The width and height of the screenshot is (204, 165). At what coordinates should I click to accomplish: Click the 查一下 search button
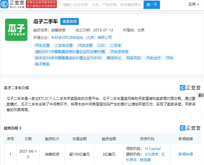point(152,5)
